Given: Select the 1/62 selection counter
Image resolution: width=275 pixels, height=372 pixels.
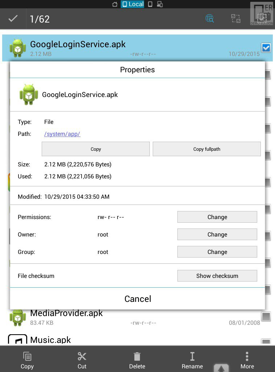Looking at the screenshot, I should (40, 19).
